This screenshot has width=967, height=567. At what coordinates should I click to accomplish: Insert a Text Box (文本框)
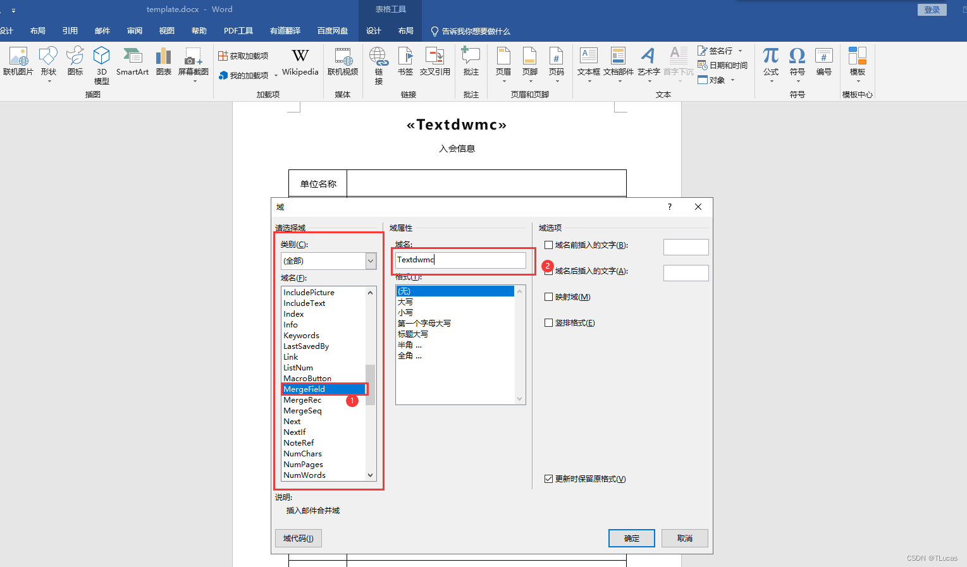(589, 64)
